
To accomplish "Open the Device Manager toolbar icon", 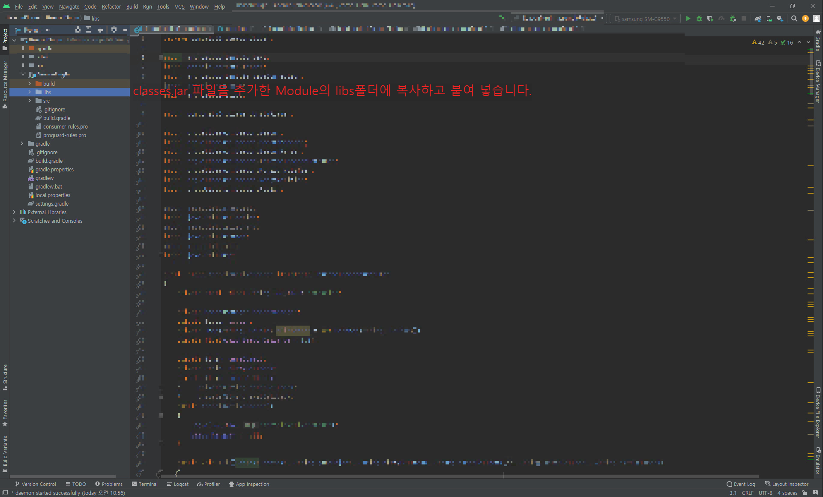I will click(769, 18).
